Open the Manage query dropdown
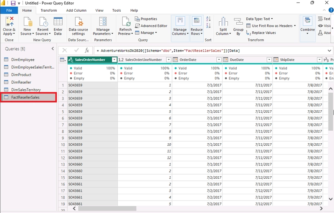 pos(146,33)
